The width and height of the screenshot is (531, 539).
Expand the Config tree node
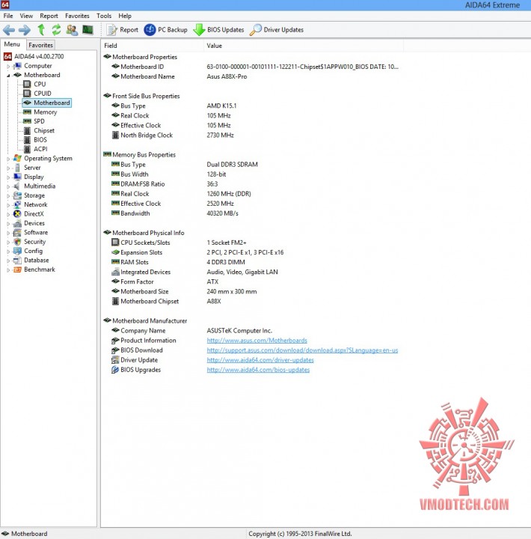pos(8,252)
